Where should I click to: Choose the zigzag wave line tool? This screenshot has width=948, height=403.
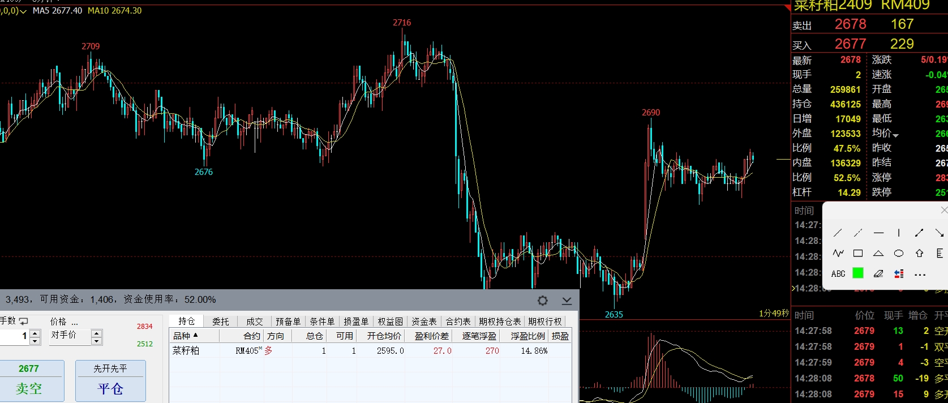click(x=838, y=254)
